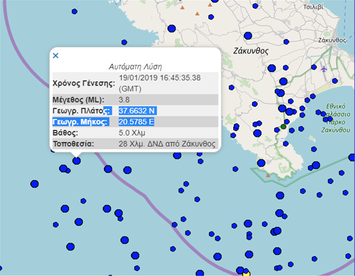Screen dimensions: 355x276
Task: Select the green earthquake marker
Action: click(x=284, y=127)
